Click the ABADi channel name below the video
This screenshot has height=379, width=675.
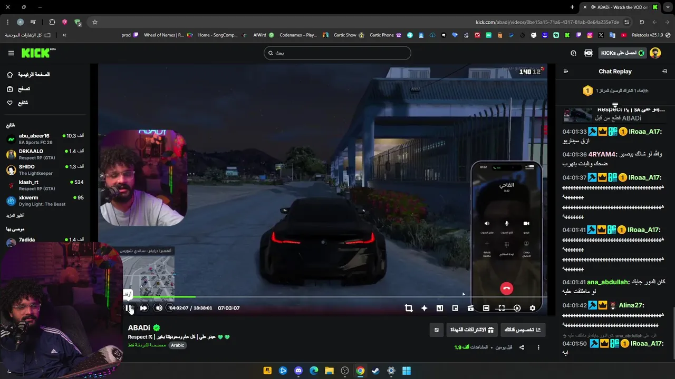point(139,328)
